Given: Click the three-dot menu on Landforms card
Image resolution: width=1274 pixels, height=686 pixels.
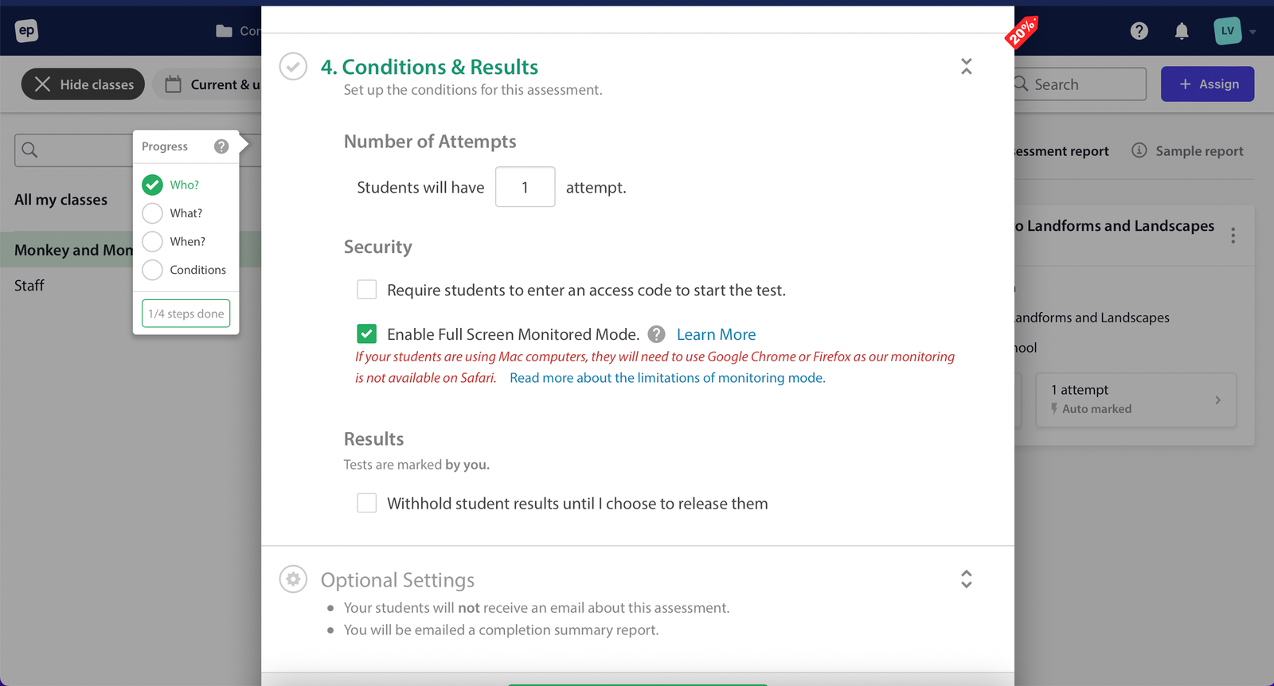Looking at the screenshot, I should [x=1233, y=236].
